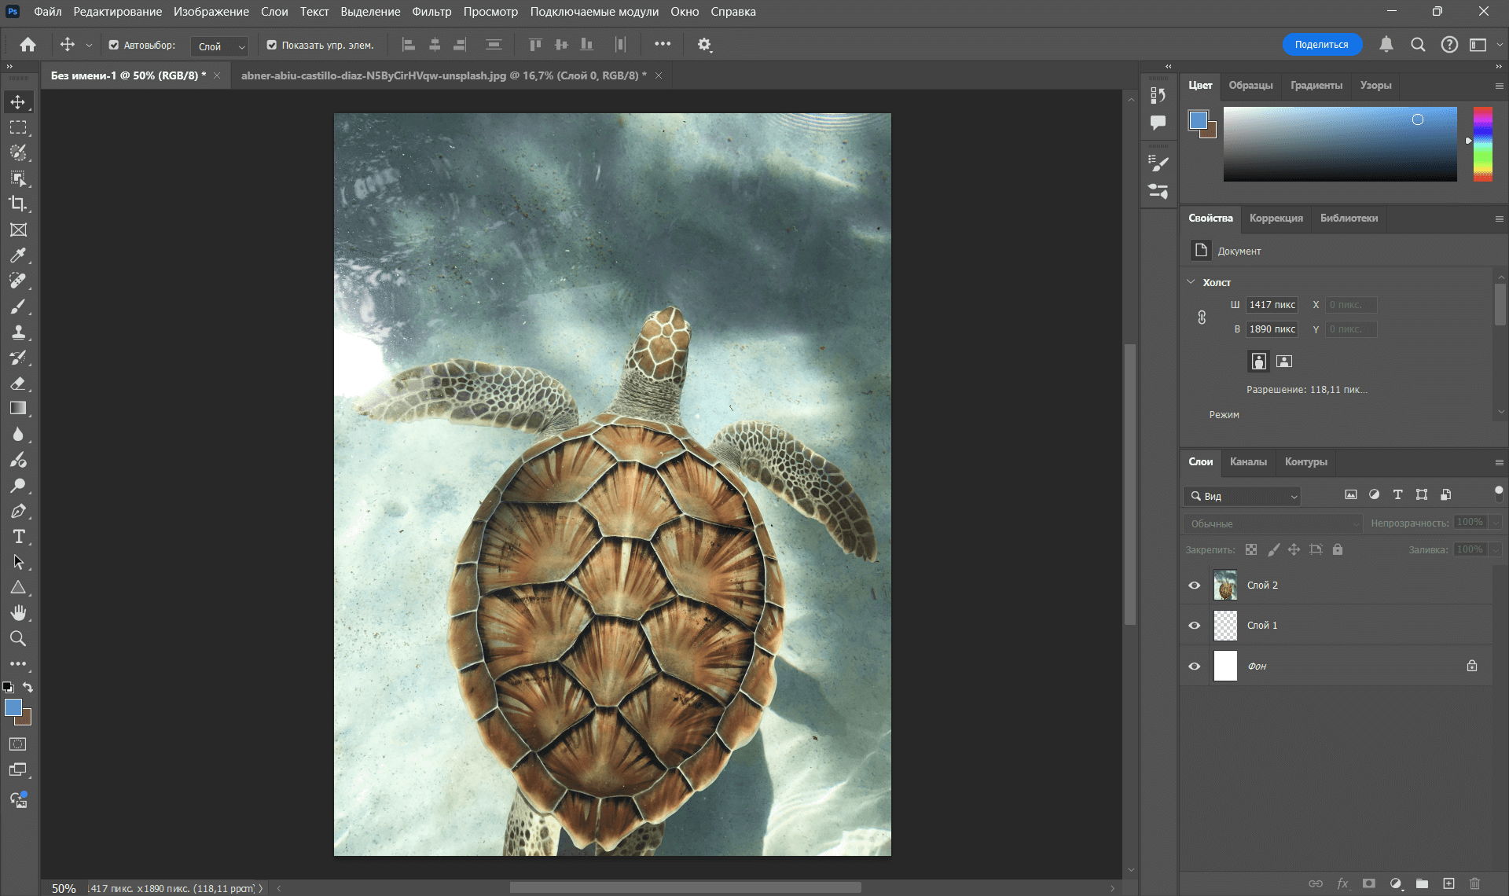Toggle width-height link constraint

(x=1202, y=317)
